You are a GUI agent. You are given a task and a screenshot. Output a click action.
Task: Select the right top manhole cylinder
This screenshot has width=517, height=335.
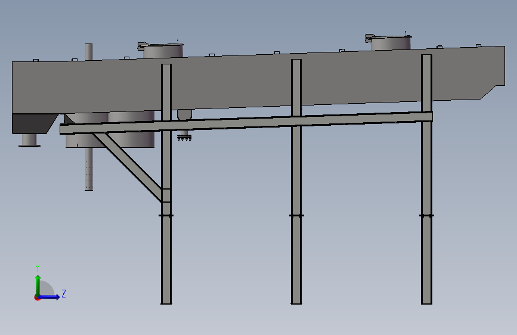tap(391, 43)
